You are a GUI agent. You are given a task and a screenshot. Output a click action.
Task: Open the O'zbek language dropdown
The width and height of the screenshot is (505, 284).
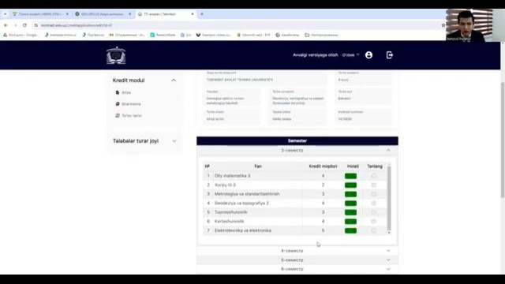pos(350,55)
